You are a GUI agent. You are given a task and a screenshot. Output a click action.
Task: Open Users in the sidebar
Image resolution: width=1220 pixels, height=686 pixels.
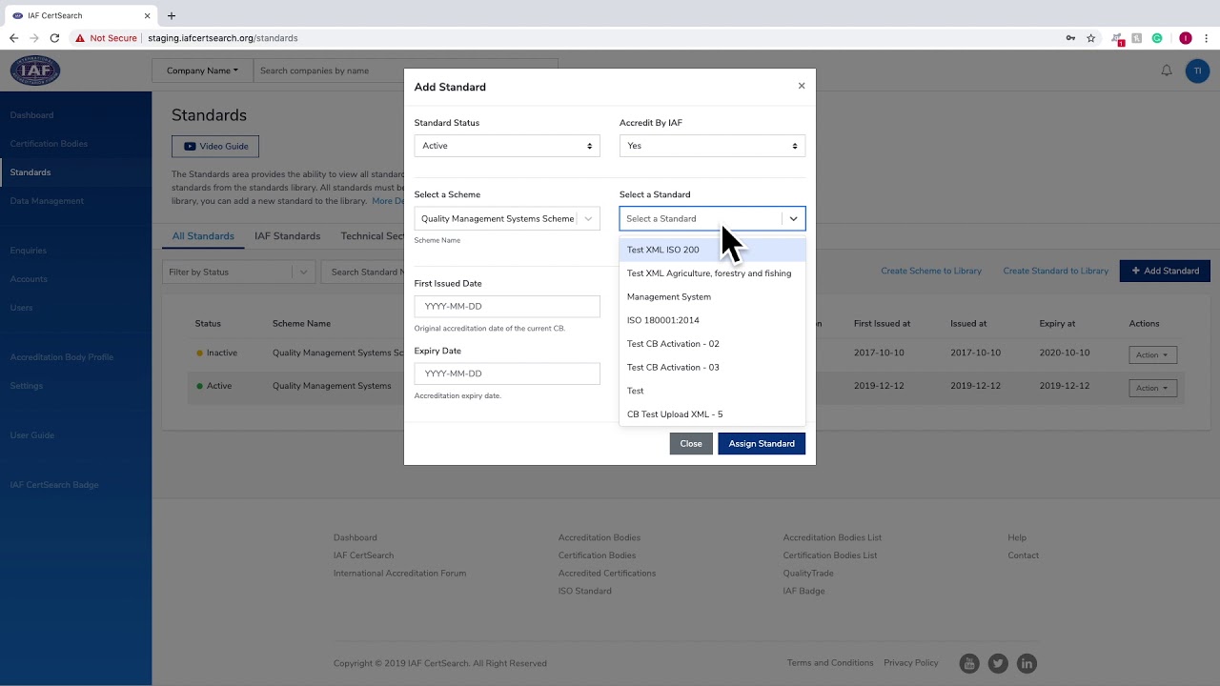[x=21, y=308]
